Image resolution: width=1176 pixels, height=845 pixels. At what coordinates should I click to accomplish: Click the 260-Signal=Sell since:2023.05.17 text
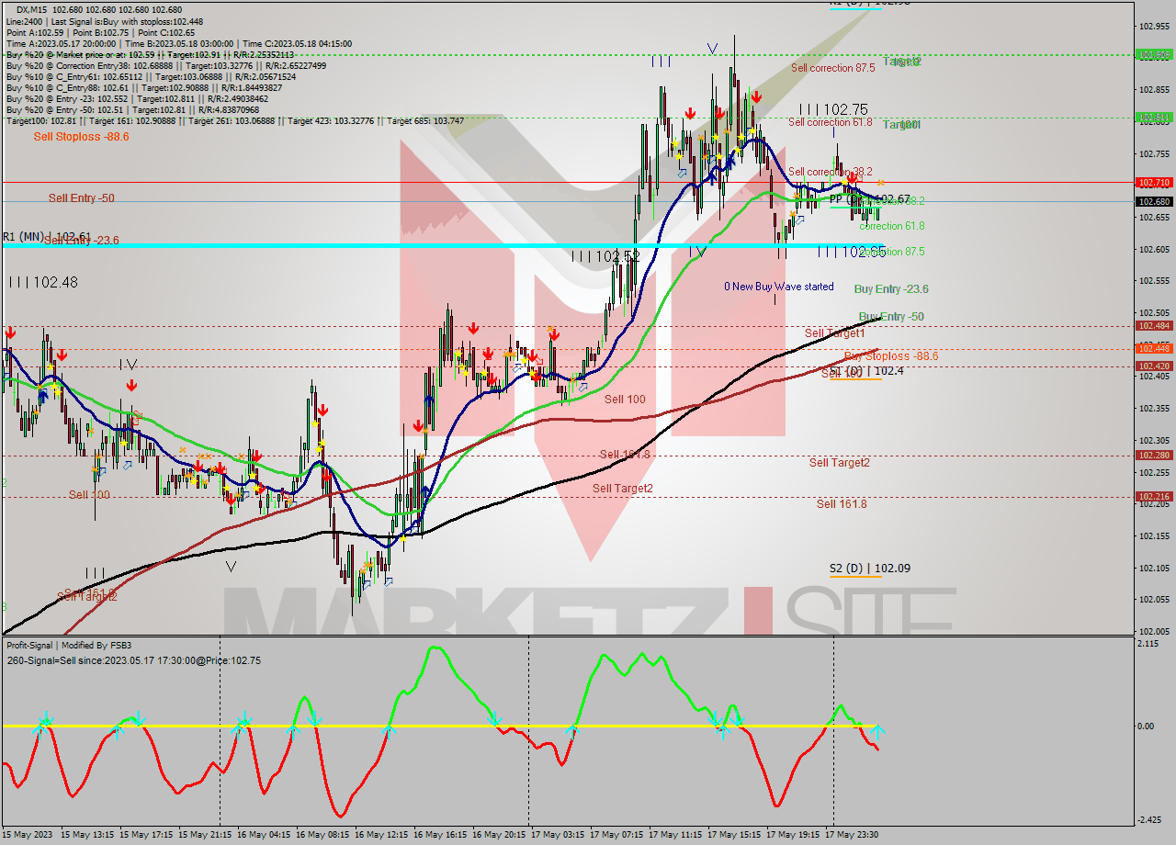click(133, 660)
